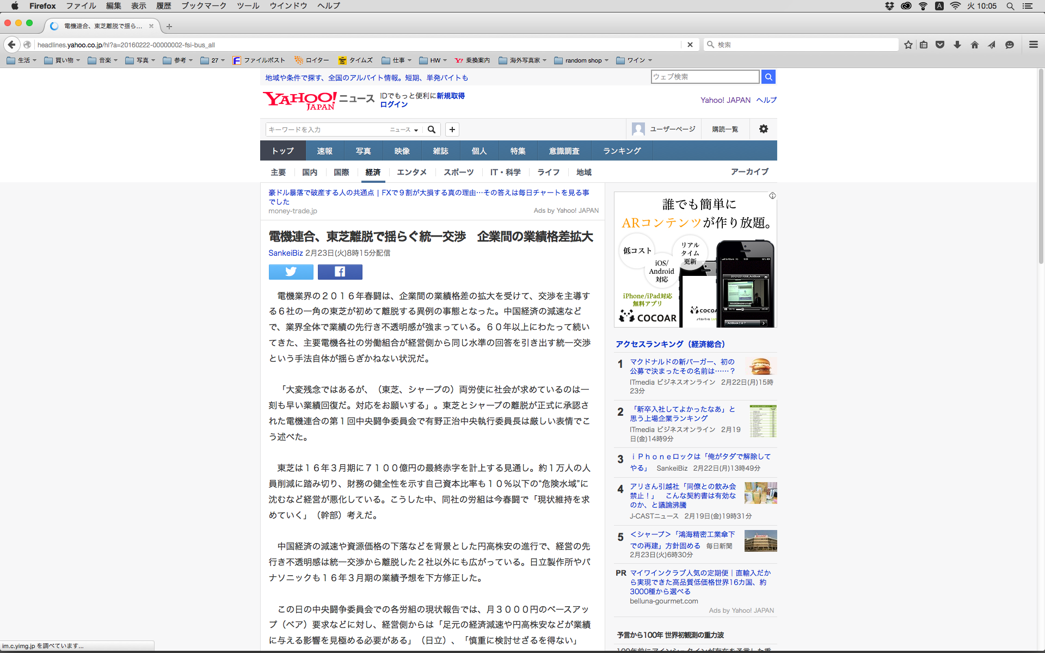Screen dimensions: 1045x653
Task: Click the plus button beside keyword search
Action: pos(452,130)
